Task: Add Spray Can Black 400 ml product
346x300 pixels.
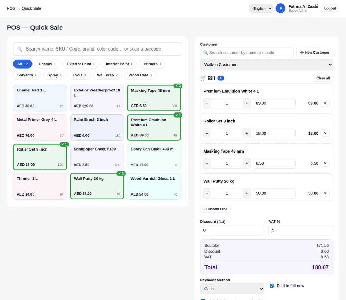Action: click(x=154, y=157)
